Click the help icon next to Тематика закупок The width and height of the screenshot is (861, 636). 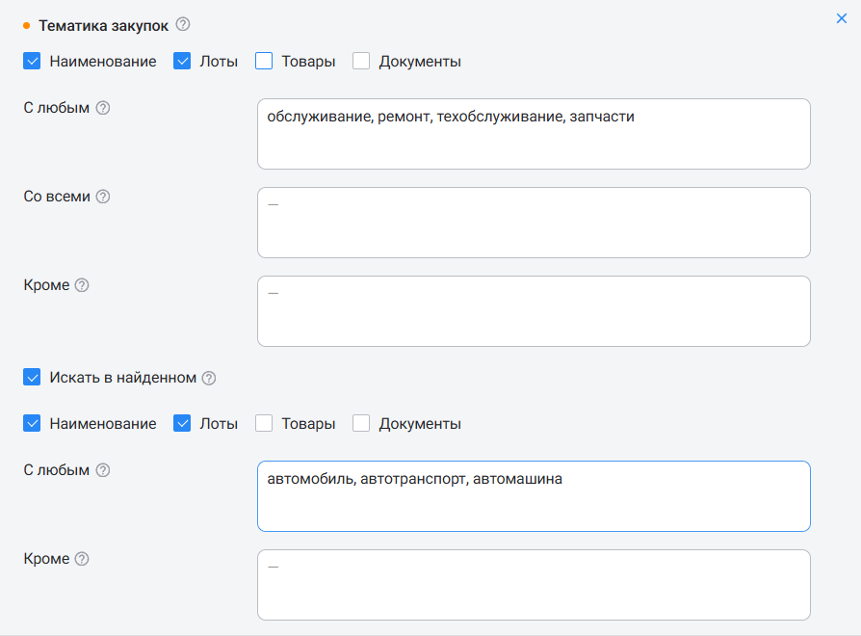(x=184, y=24)
